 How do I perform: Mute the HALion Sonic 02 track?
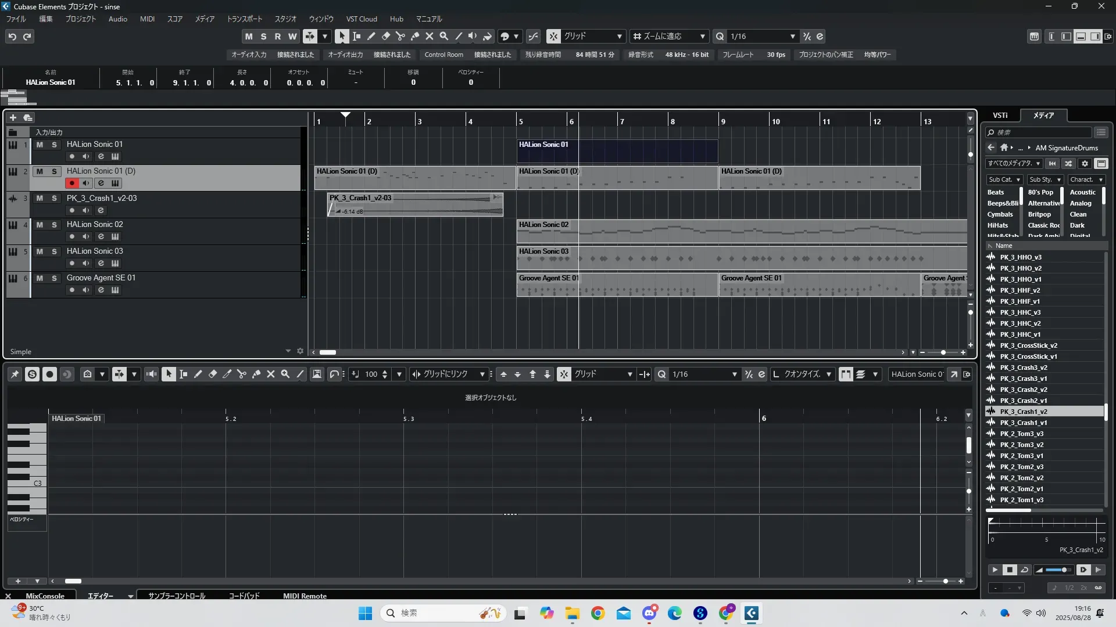40,225
